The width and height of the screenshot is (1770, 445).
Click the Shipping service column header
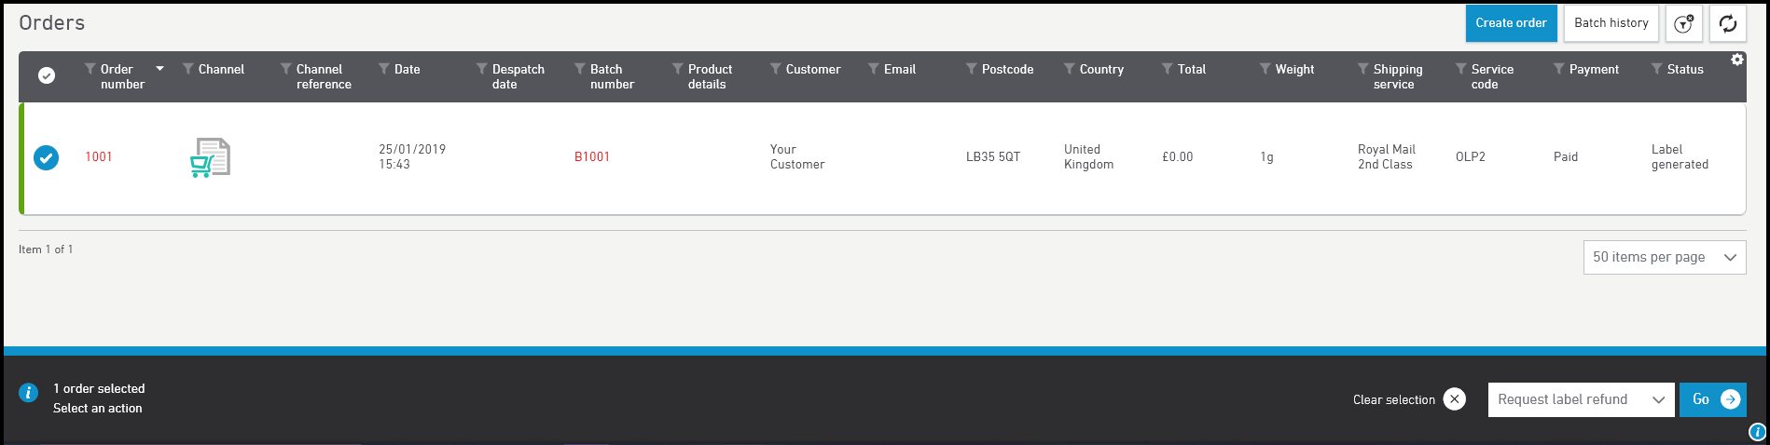(1397, 76)
